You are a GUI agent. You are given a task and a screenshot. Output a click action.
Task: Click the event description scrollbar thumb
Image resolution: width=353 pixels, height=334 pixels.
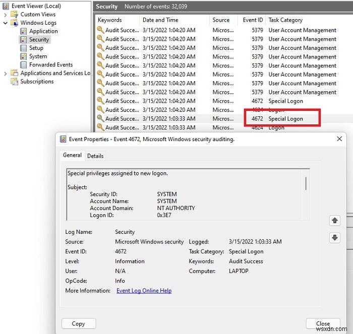306,183
